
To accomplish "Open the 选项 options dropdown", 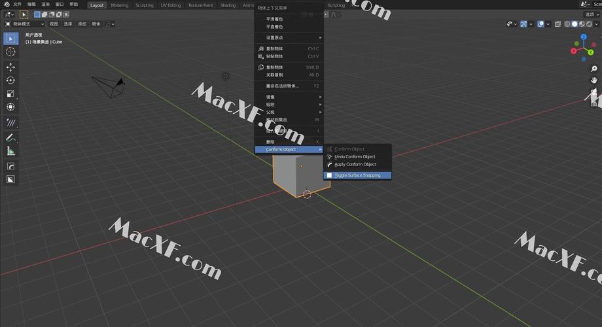I will (592, 14).
